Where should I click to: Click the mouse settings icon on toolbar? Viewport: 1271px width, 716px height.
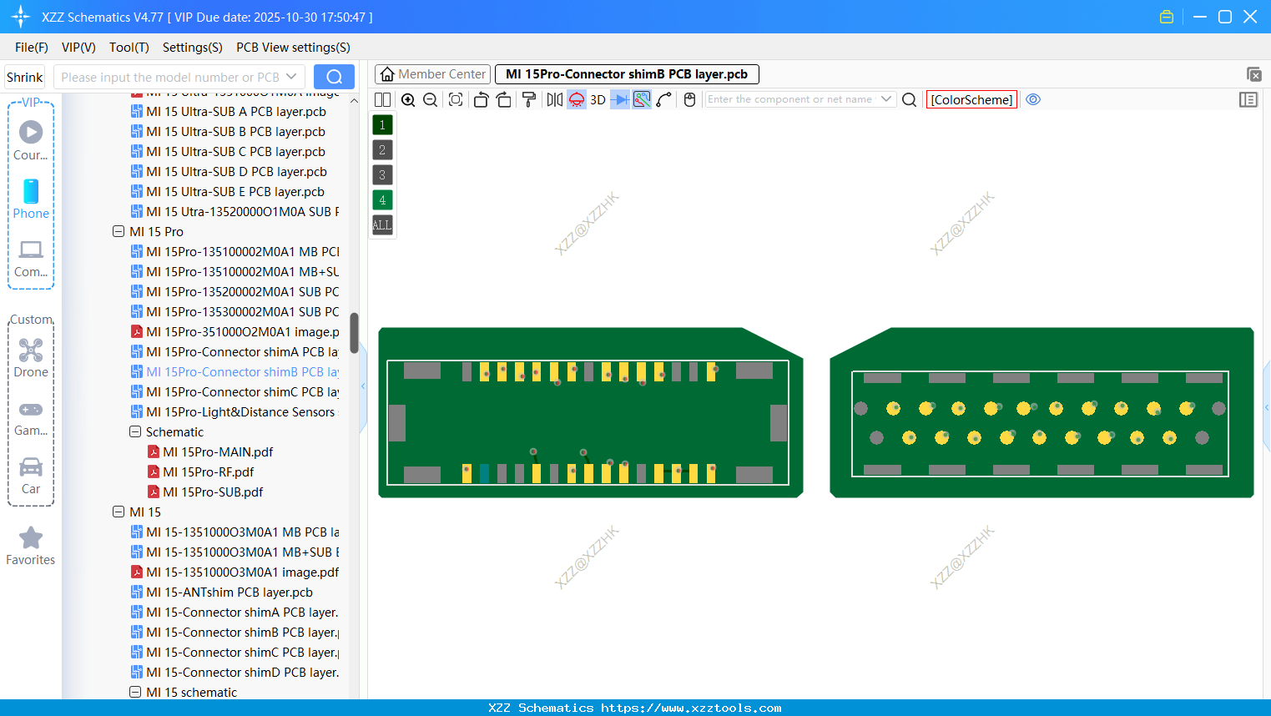tap(689, 99)
